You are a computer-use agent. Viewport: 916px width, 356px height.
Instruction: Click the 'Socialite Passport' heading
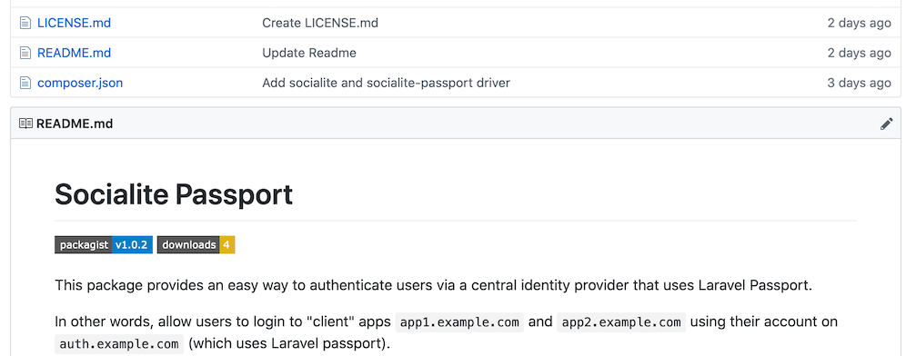click(x=174, y=194)
